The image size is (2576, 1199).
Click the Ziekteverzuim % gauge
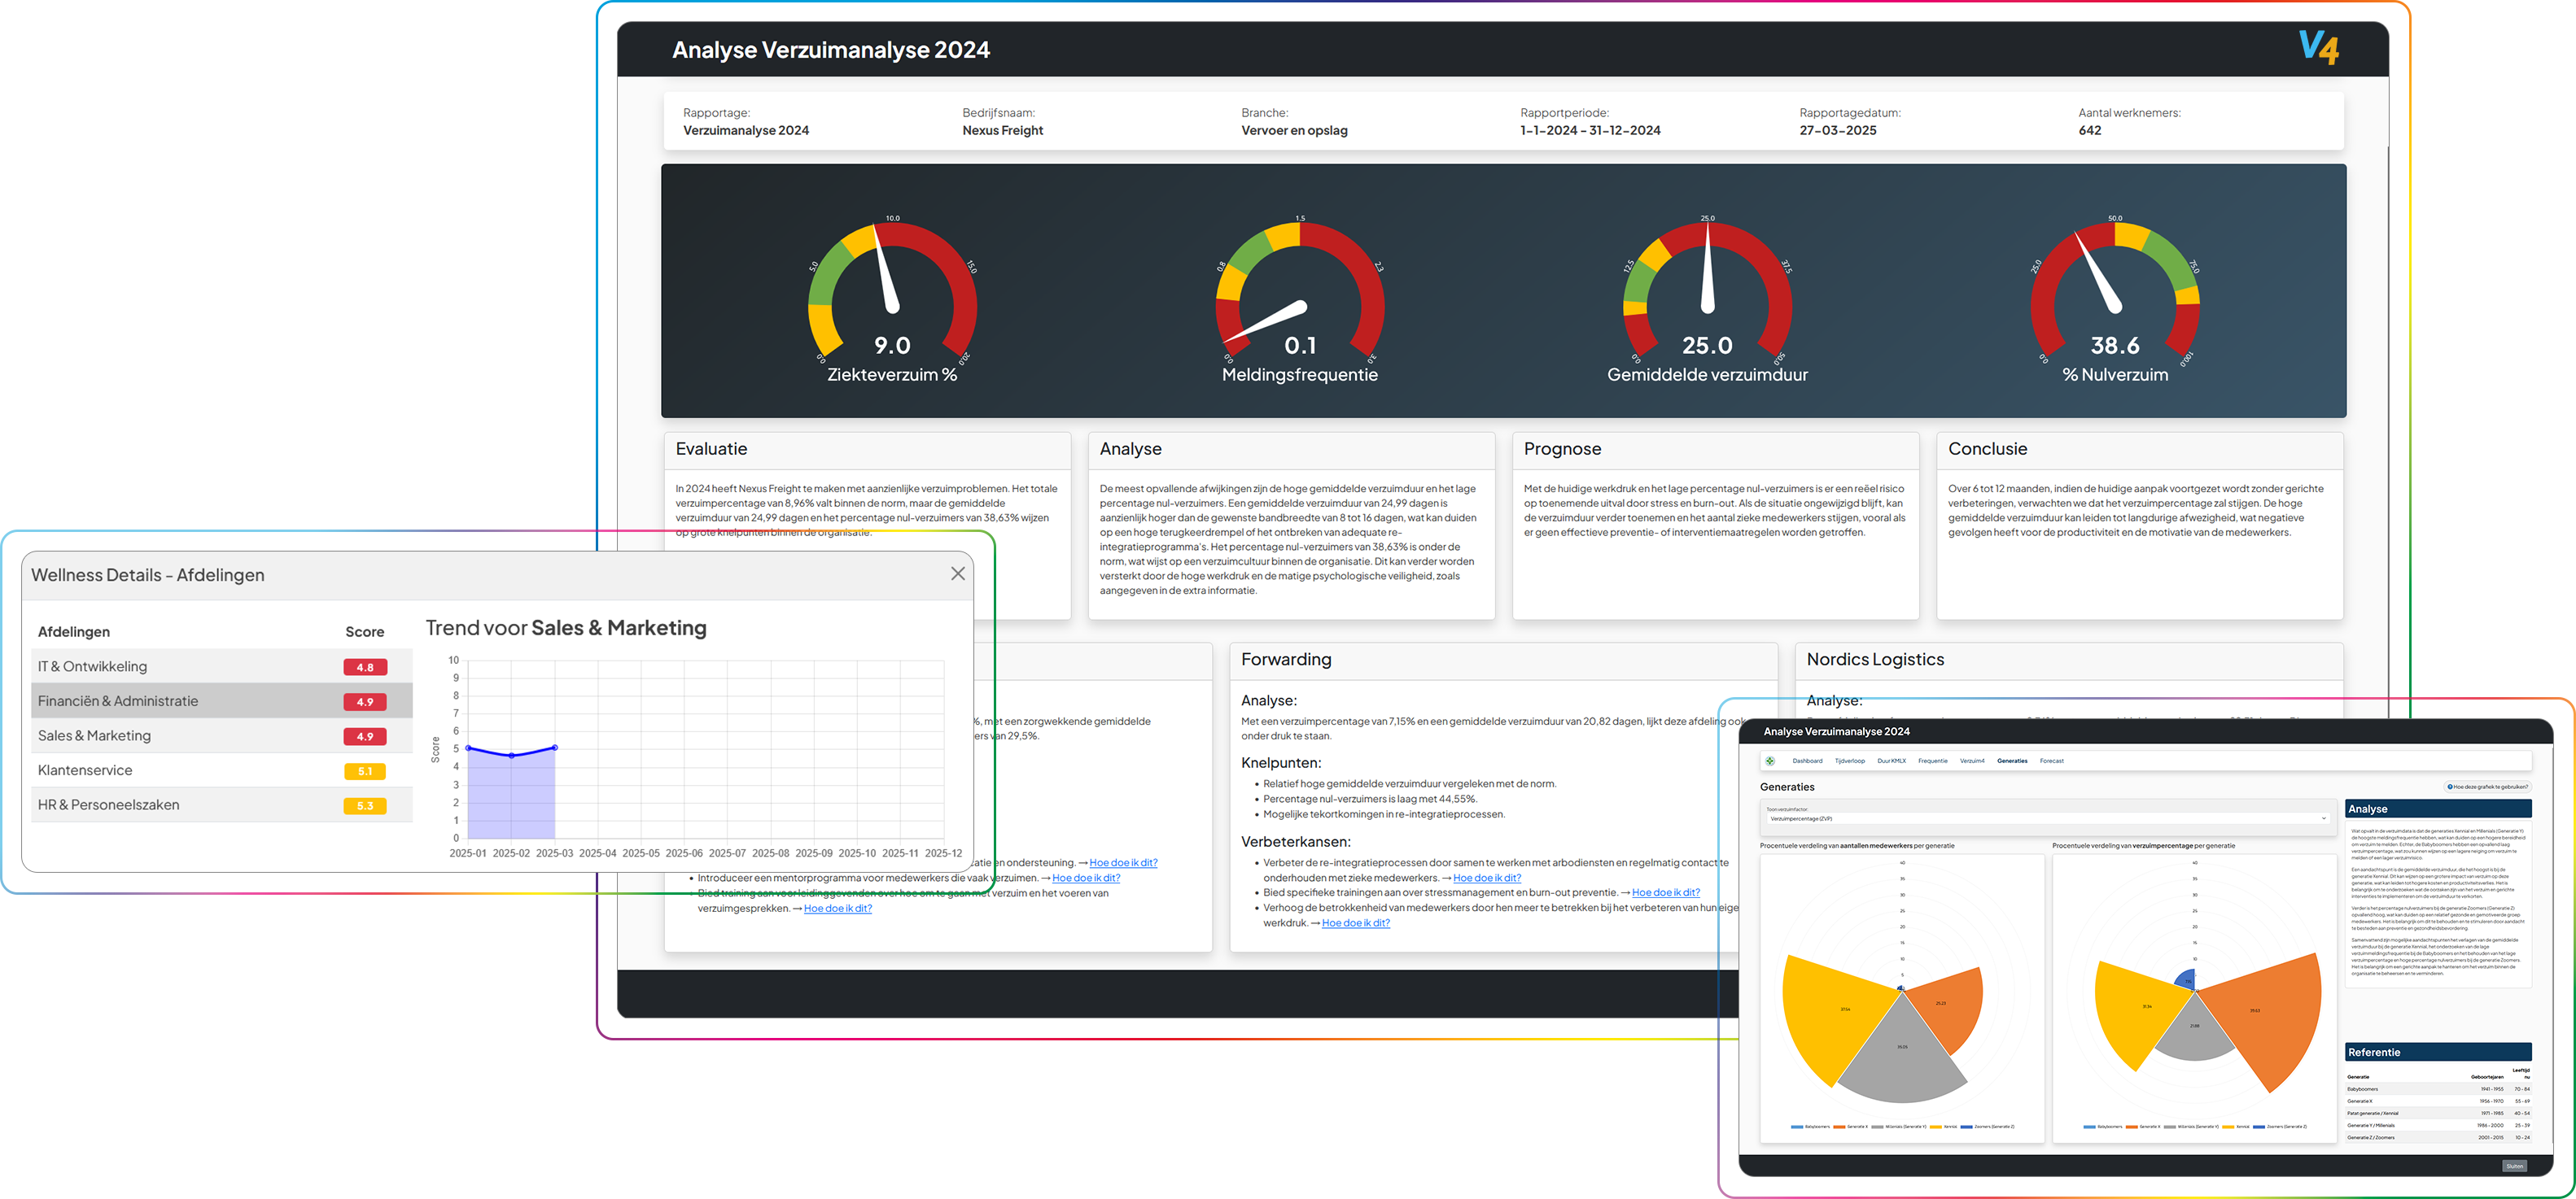pos(892,299)
